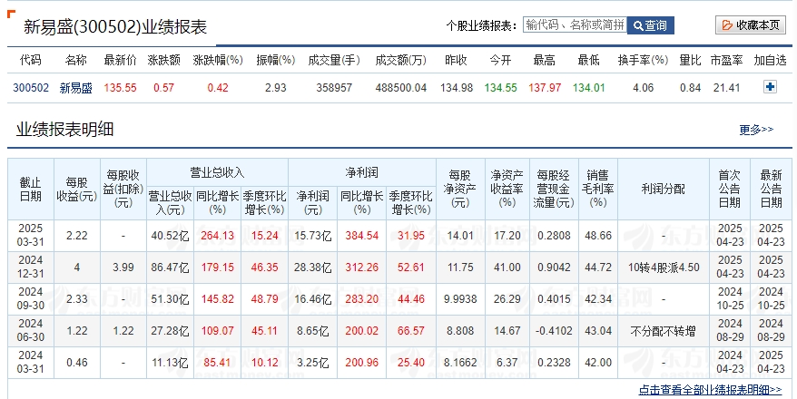Click the volume value 358957

coord(334,88)
